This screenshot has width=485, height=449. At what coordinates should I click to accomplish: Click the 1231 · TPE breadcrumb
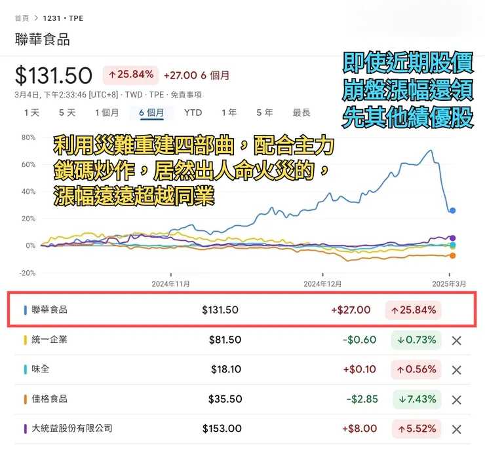pyautogui.click(x=63, y=18)
